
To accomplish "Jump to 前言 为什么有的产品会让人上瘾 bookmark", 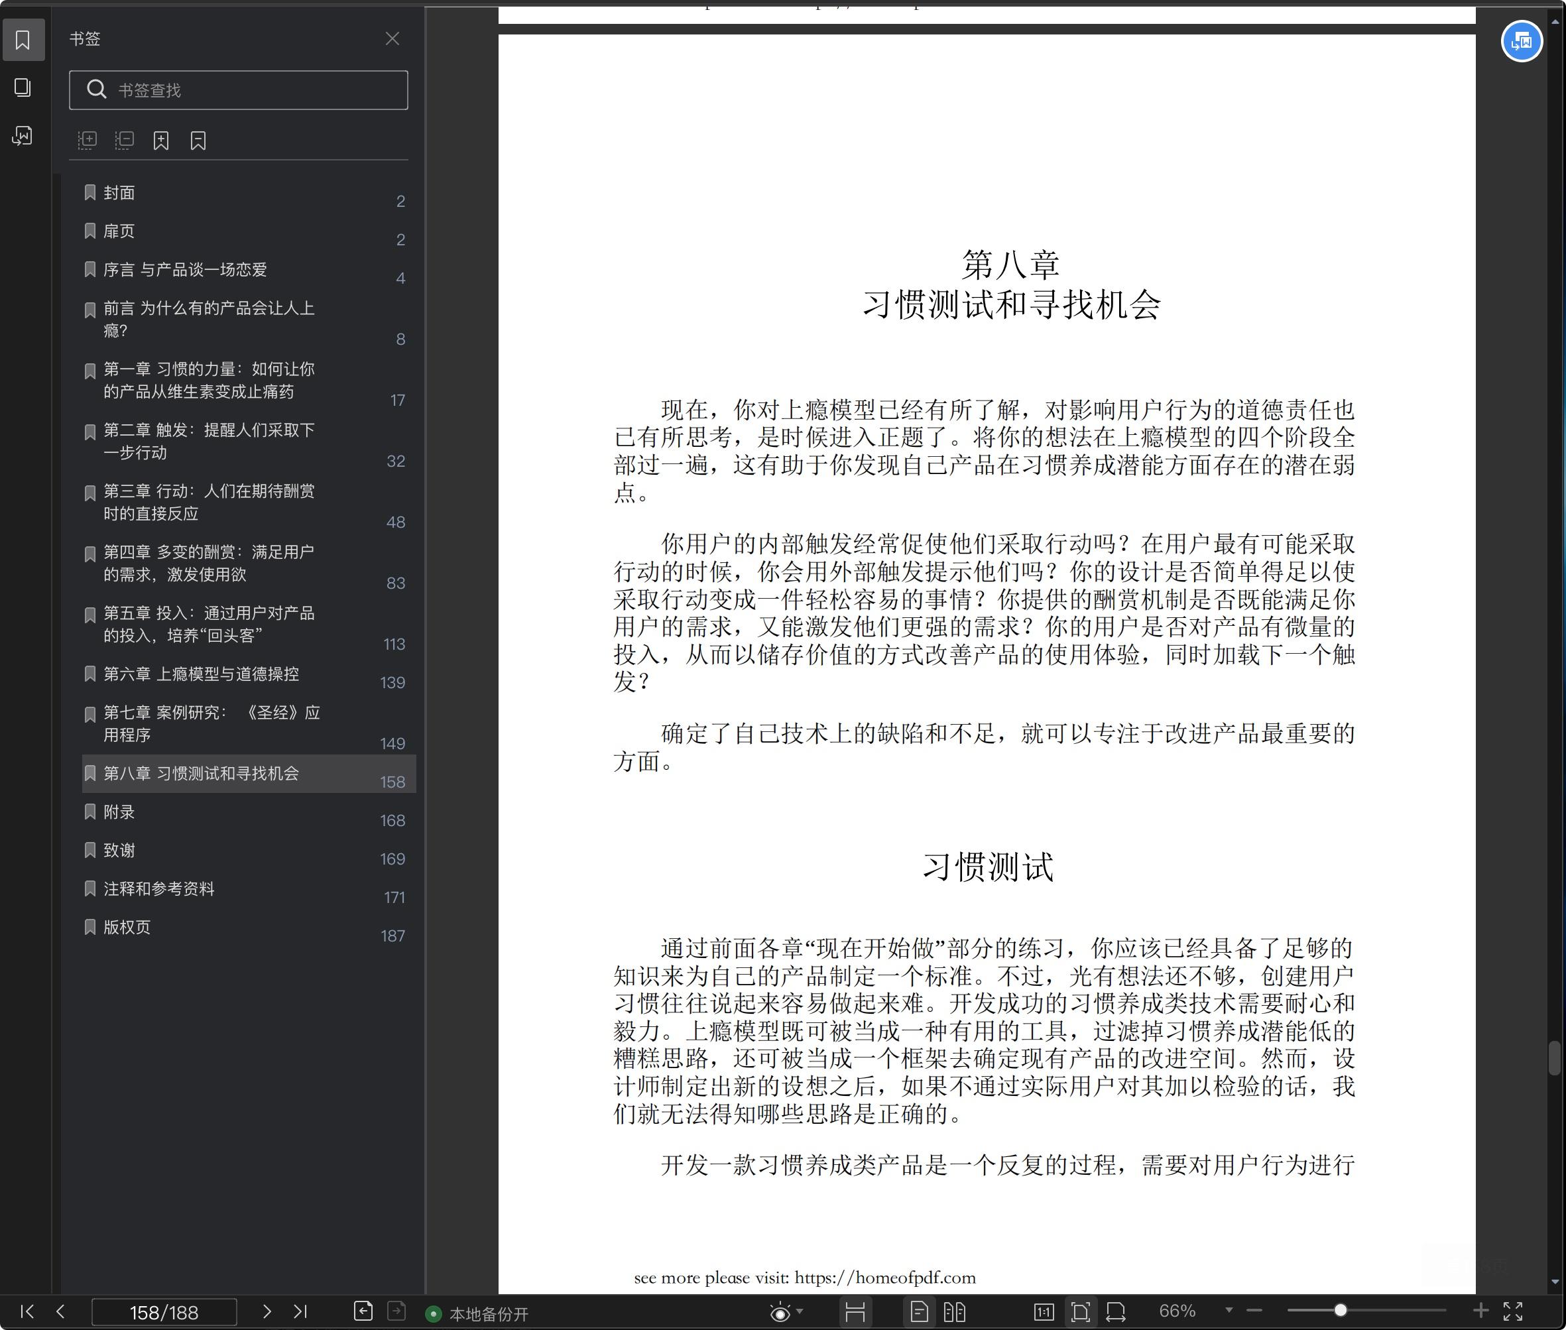I will (x=249, y=320).
